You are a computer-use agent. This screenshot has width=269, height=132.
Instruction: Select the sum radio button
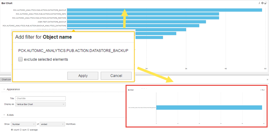(x=21, y=130)
